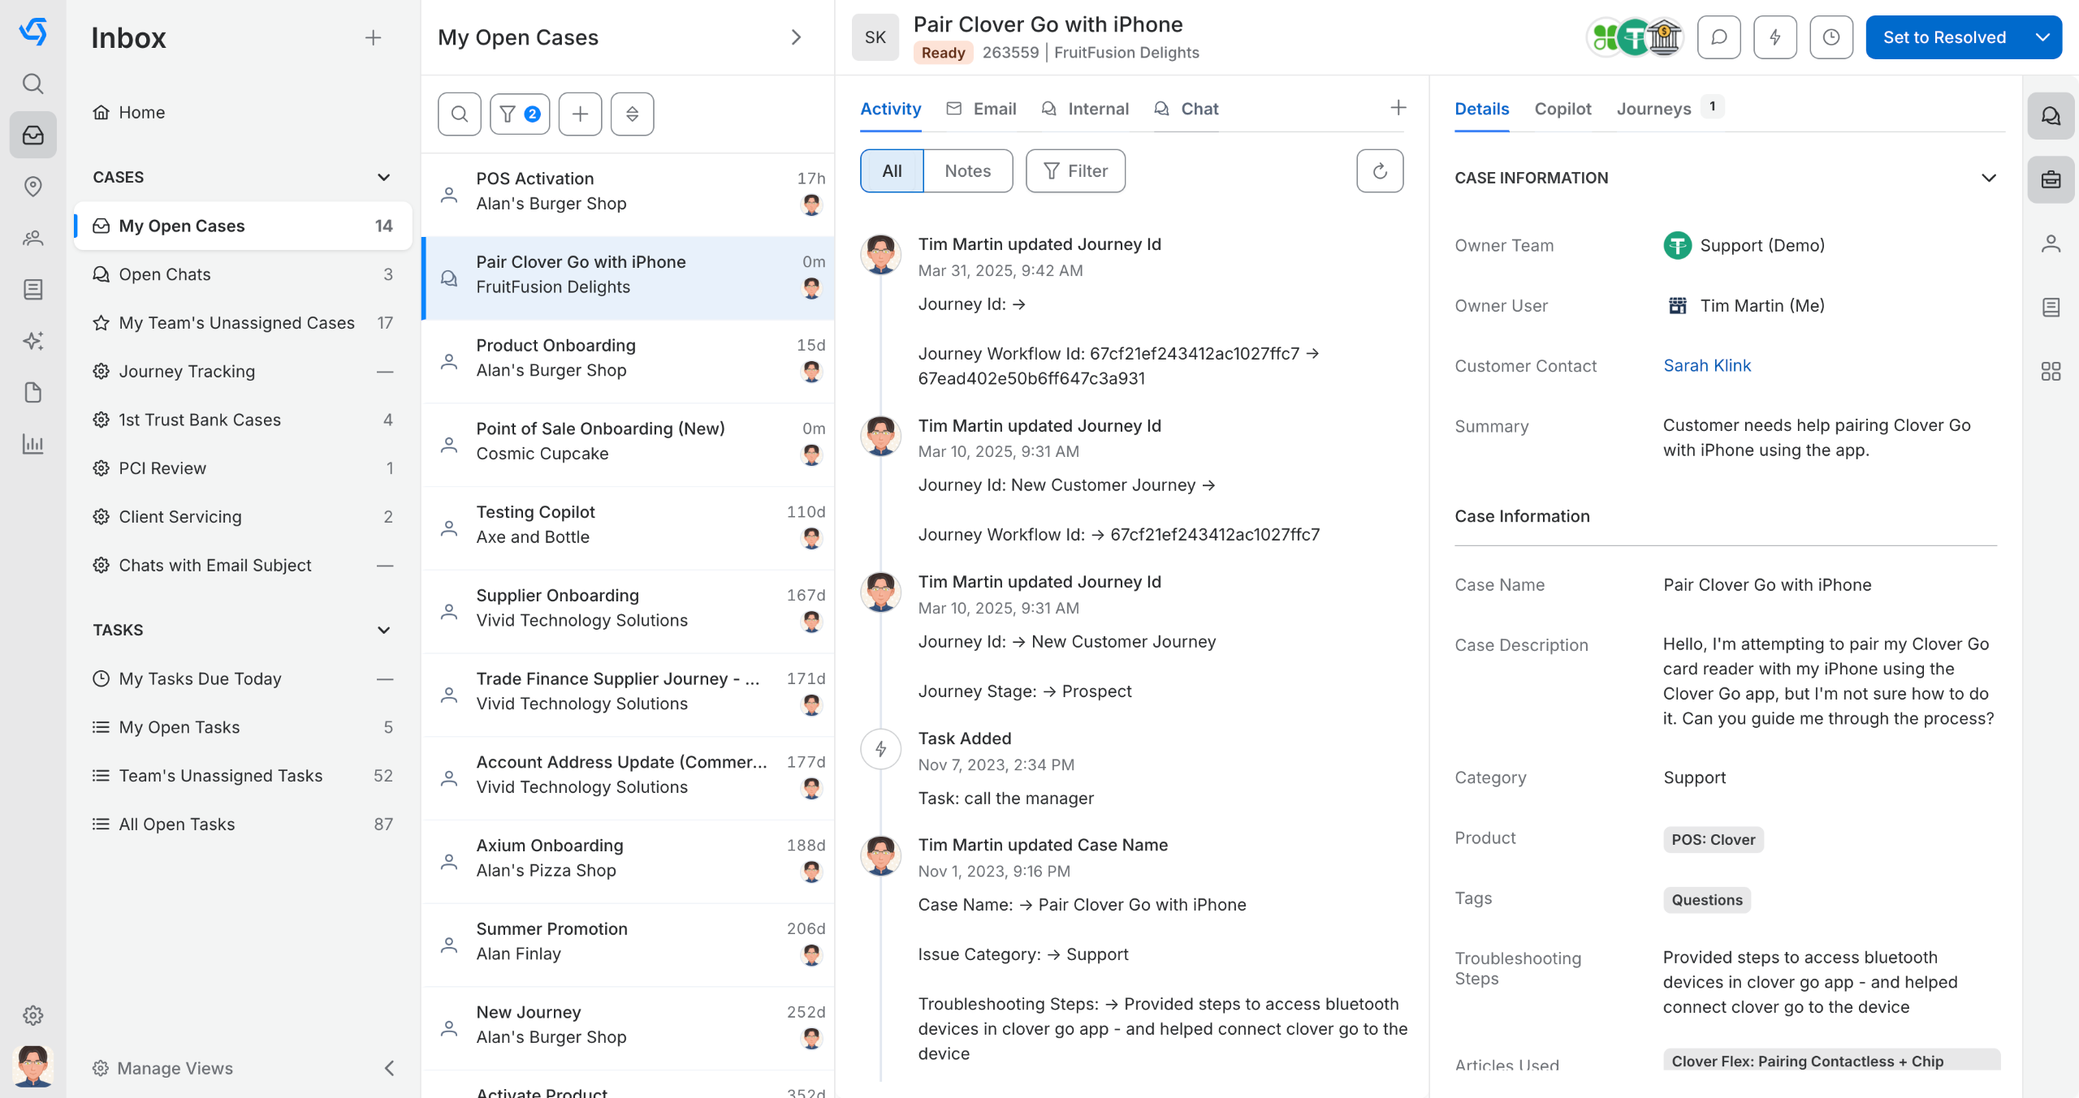Refresh the activity feed

coord(1379,170)
